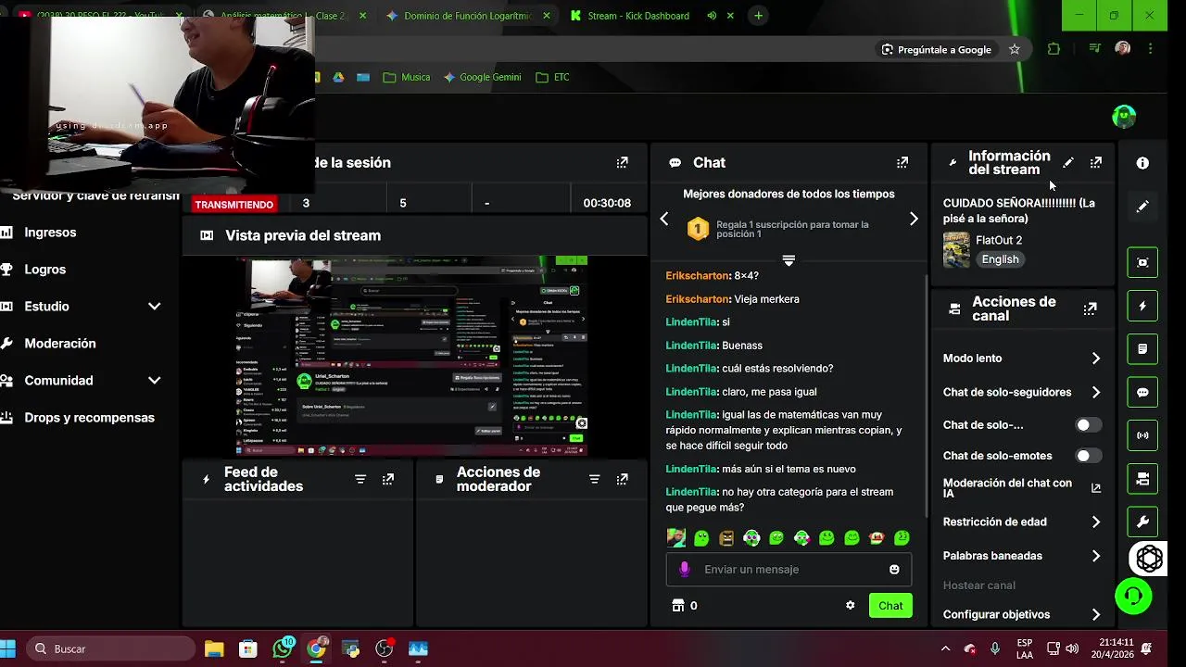Click the document notes icon in right rail
1186x667 pixels.
click(x=1142, y=349)
